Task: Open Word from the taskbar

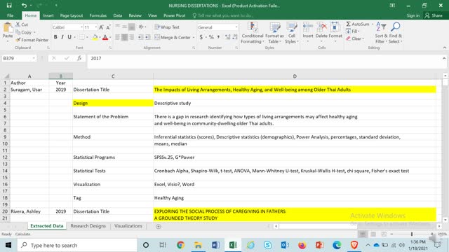Action: (x=215, y=245)
